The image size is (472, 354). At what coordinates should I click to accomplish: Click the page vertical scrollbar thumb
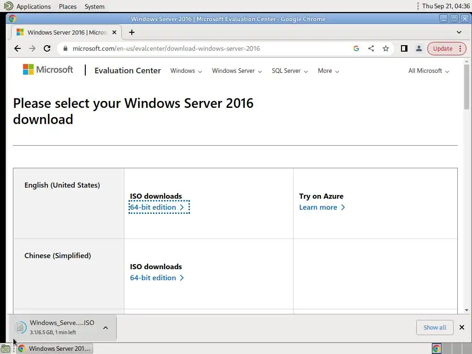coord(466,87)
